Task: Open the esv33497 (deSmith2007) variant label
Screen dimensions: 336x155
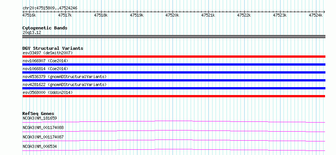Action: (48, 53)
